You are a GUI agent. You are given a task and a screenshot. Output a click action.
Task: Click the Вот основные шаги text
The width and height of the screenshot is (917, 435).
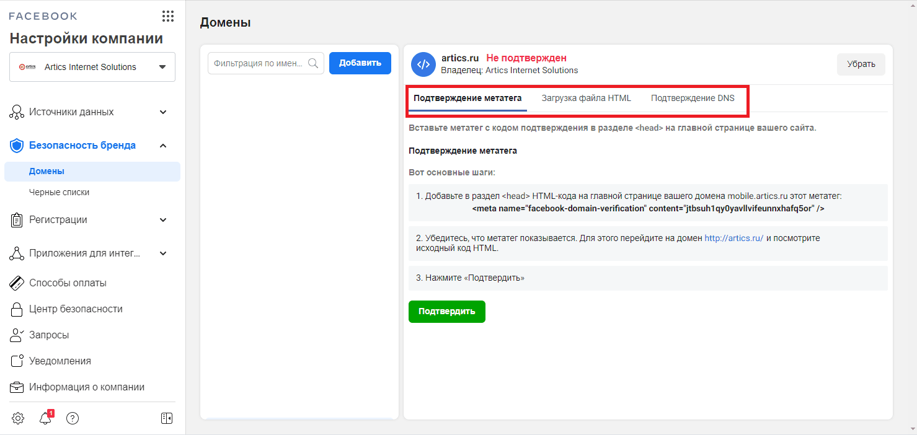coord(452,172)
